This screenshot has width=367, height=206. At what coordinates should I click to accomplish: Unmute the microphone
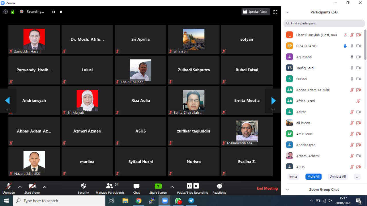pyautogui.click(x=9, y=186)
